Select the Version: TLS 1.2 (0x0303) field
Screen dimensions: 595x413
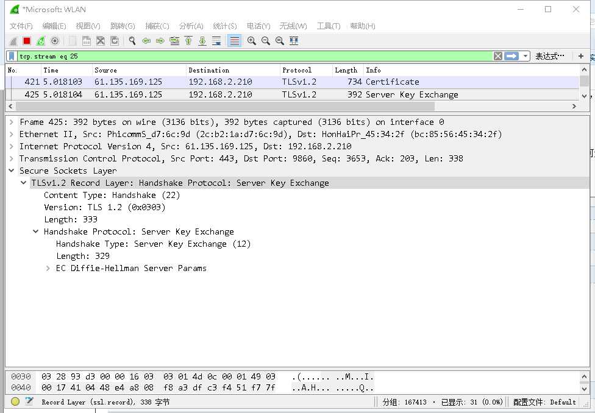point(105,208)
